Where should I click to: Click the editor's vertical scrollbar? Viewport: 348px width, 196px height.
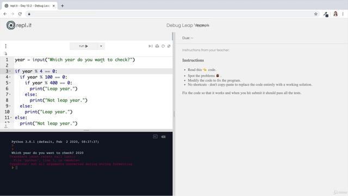172,36
